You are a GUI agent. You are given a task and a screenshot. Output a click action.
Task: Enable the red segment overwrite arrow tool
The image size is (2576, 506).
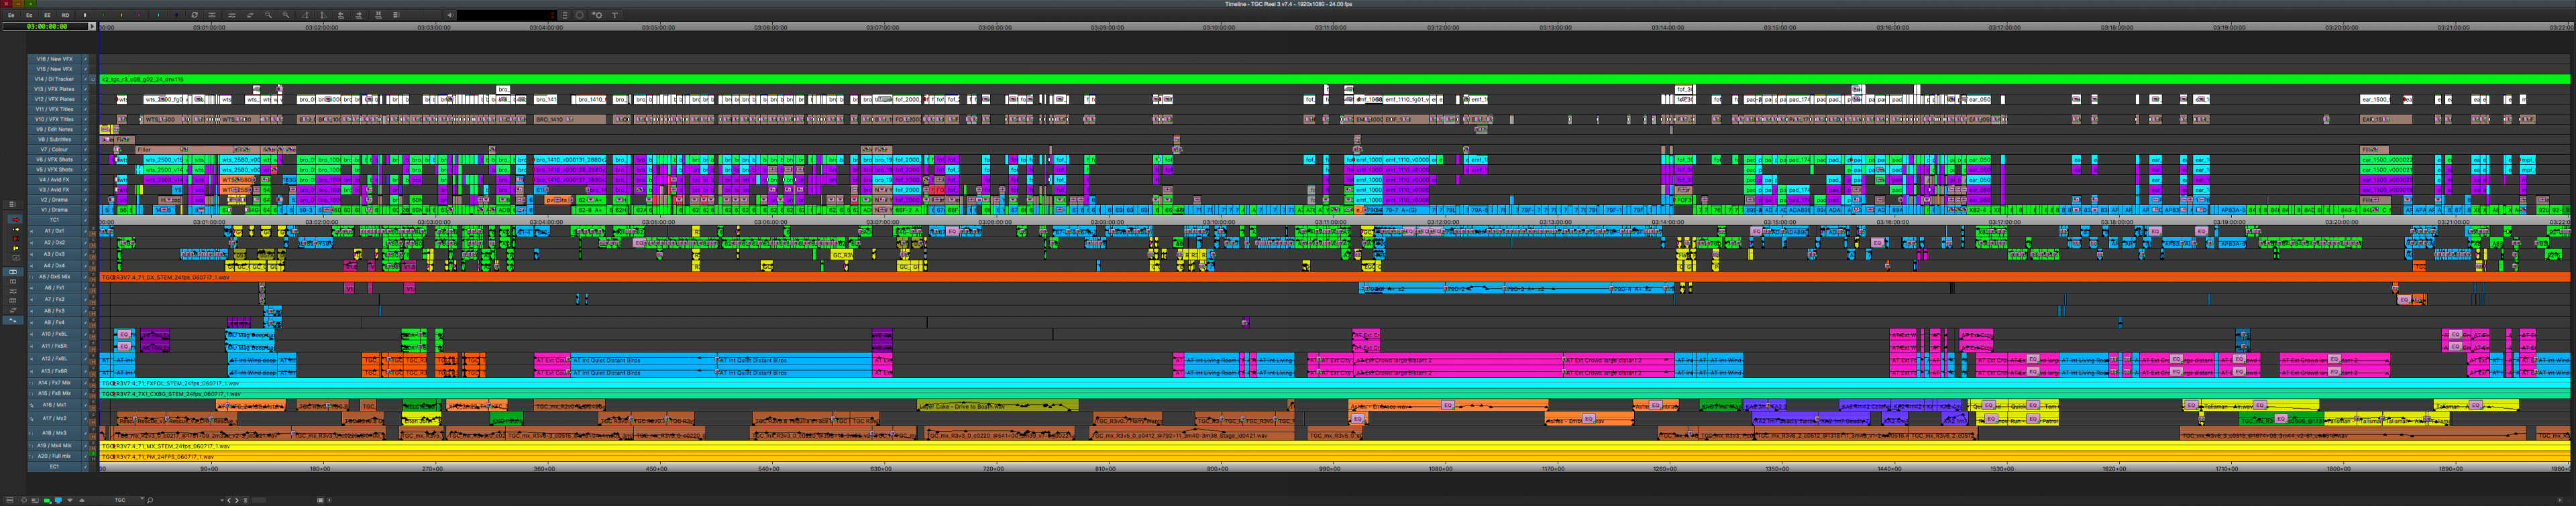coord(16,220)
